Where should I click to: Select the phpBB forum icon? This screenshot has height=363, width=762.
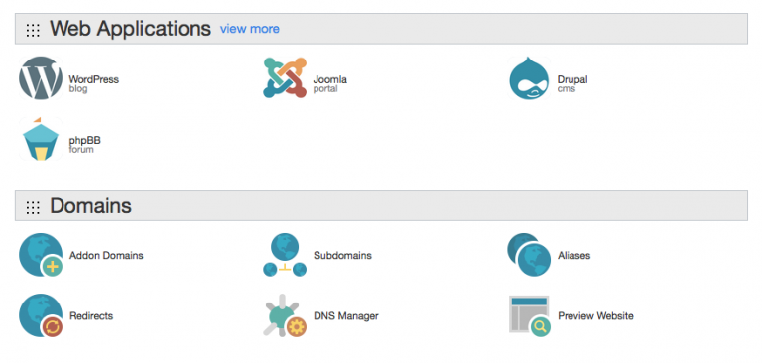tap(41, 139)
